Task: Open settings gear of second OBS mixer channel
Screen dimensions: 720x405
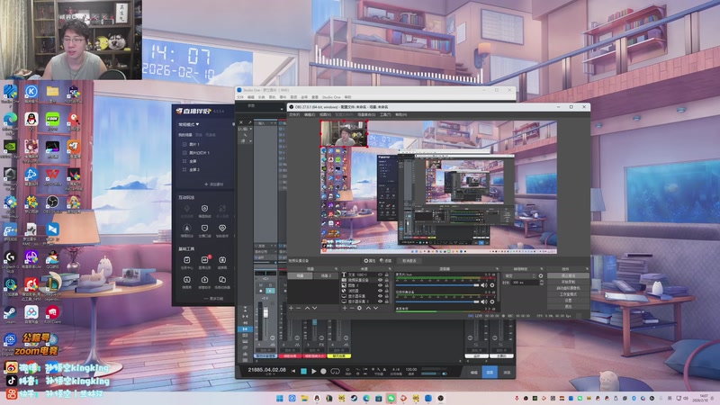Action: point(492,301)
